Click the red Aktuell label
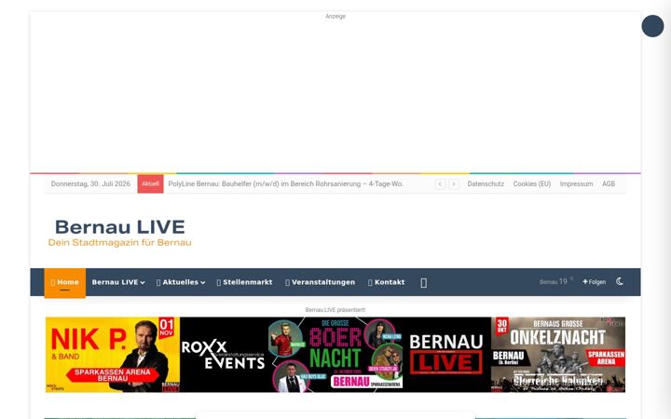 (150, 183)
